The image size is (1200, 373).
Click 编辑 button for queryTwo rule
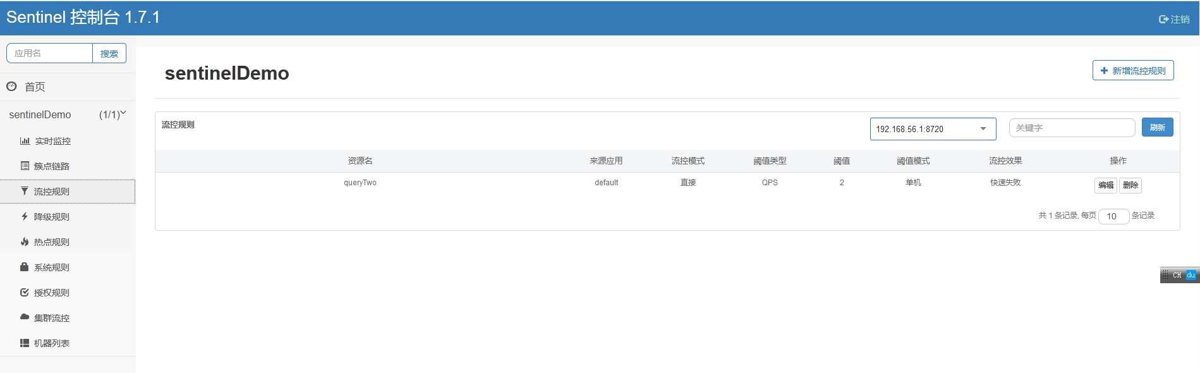(x=1105, y=185)
